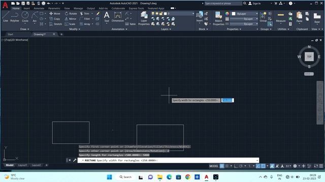Add a new drawing tab with plus button
The image size is (325, 182).
pos(61,34)
